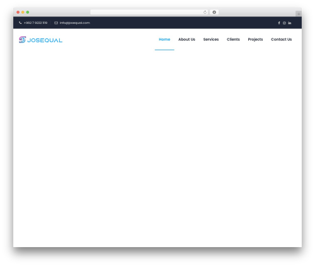Click the browser extension button beside address bar
Viewport: 315px width, 266px height.
click(x=214, y=12)
